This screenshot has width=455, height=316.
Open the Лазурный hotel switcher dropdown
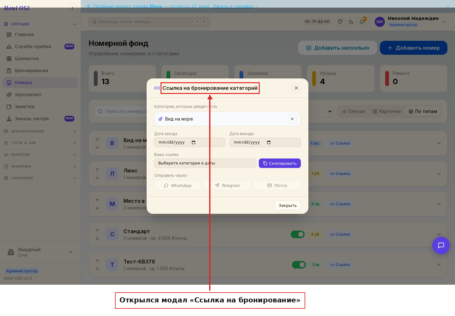pyautogui.click(x=40, y=252)
